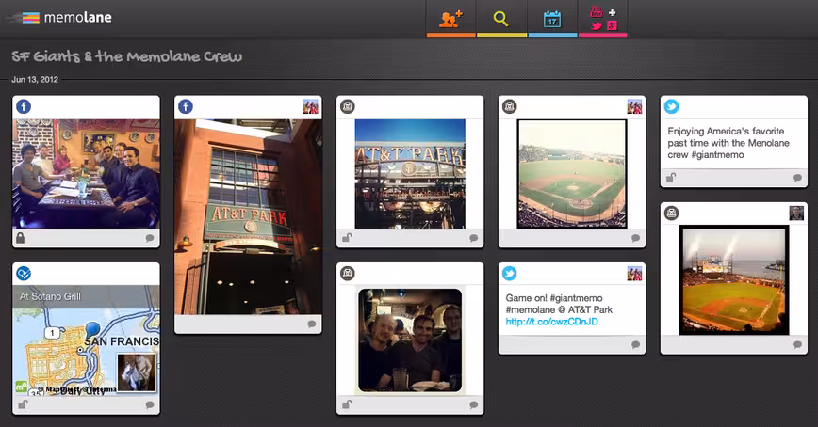Viewport: 818px width, 427px height.
Task: Click the memolane logo
Action: point(59,17)
